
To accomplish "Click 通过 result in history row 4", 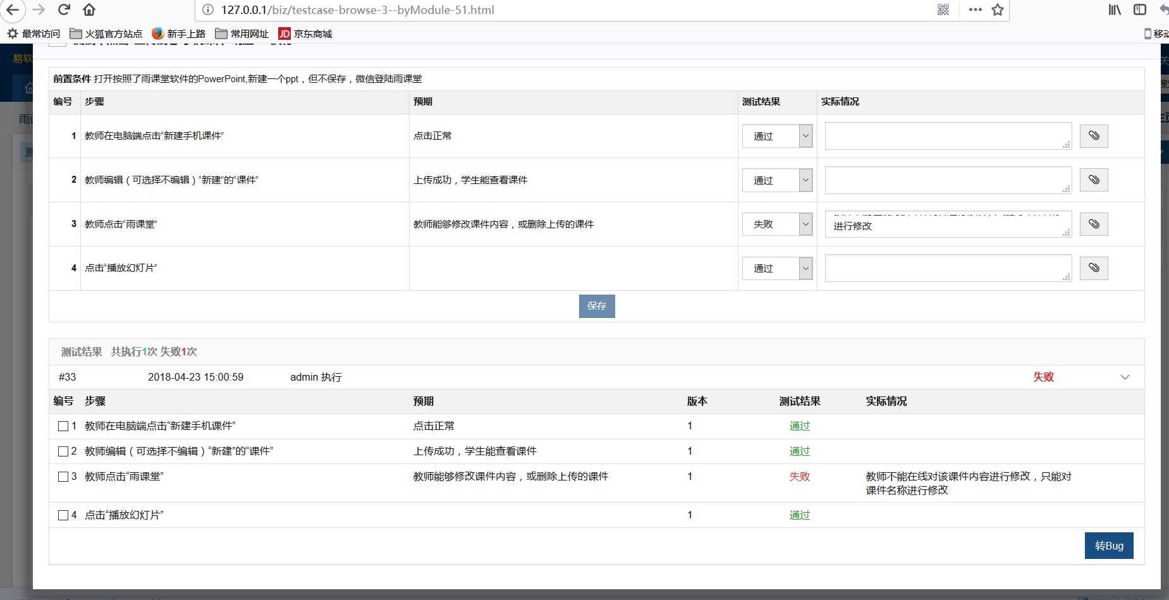I will click(799, 515).
